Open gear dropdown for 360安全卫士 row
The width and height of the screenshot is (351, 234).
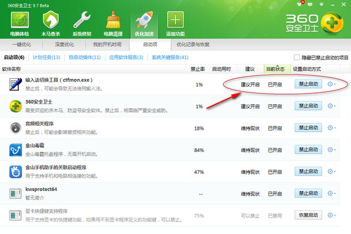tap(332, 106)
